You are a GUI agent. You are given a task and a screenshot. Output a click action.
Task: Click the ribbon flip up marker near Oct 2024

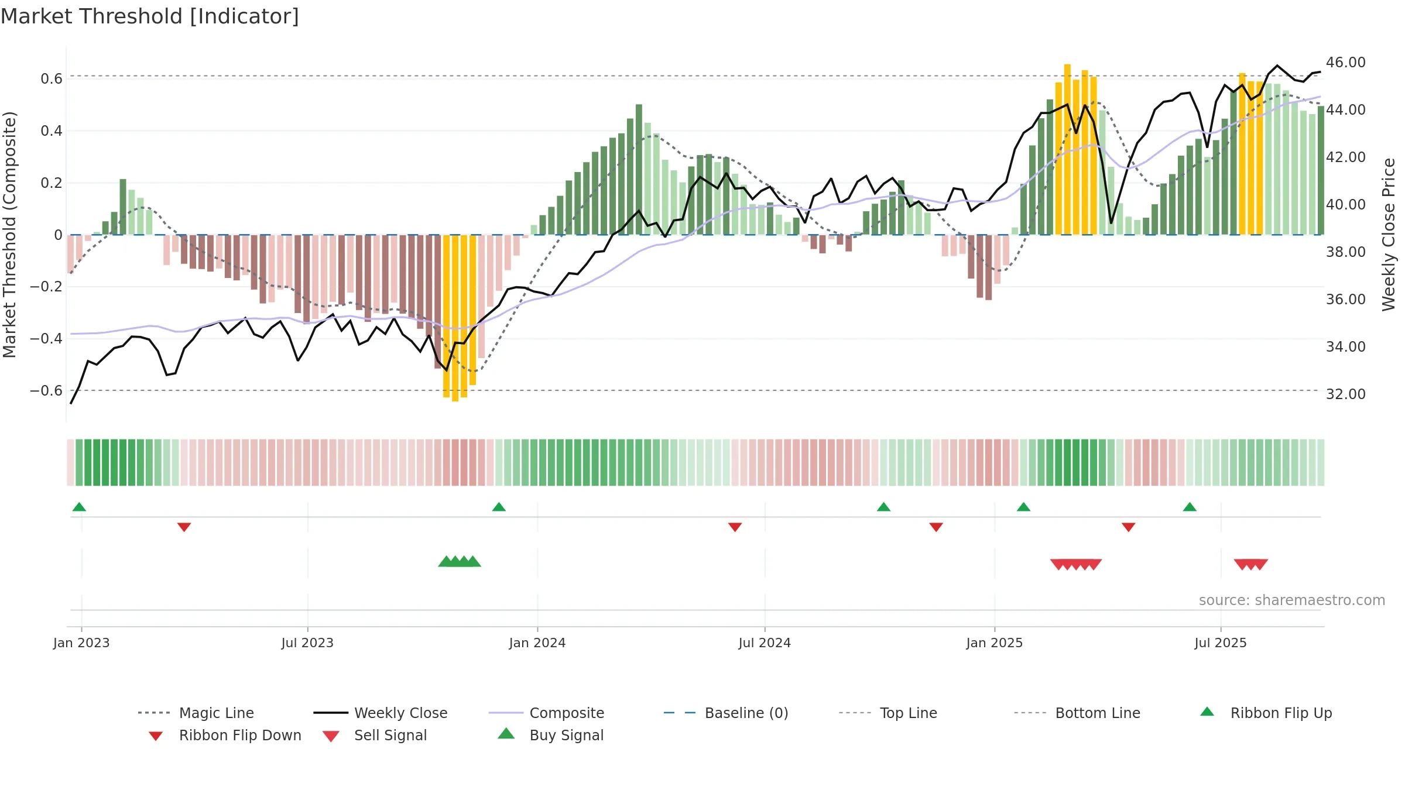[884, 507]
